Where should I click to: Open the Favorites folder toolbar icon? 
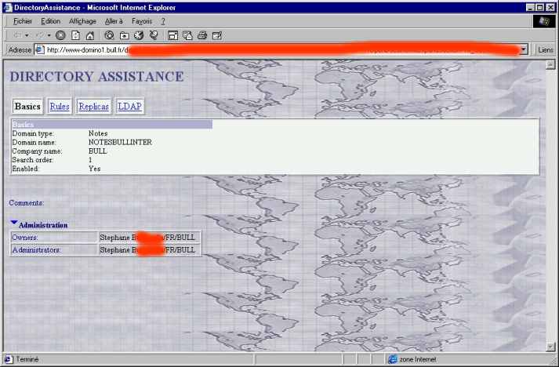tap(124, 35)
